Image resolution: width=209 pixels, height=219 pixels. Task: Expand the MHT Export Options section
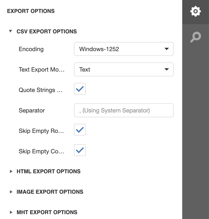click(11, 212)
